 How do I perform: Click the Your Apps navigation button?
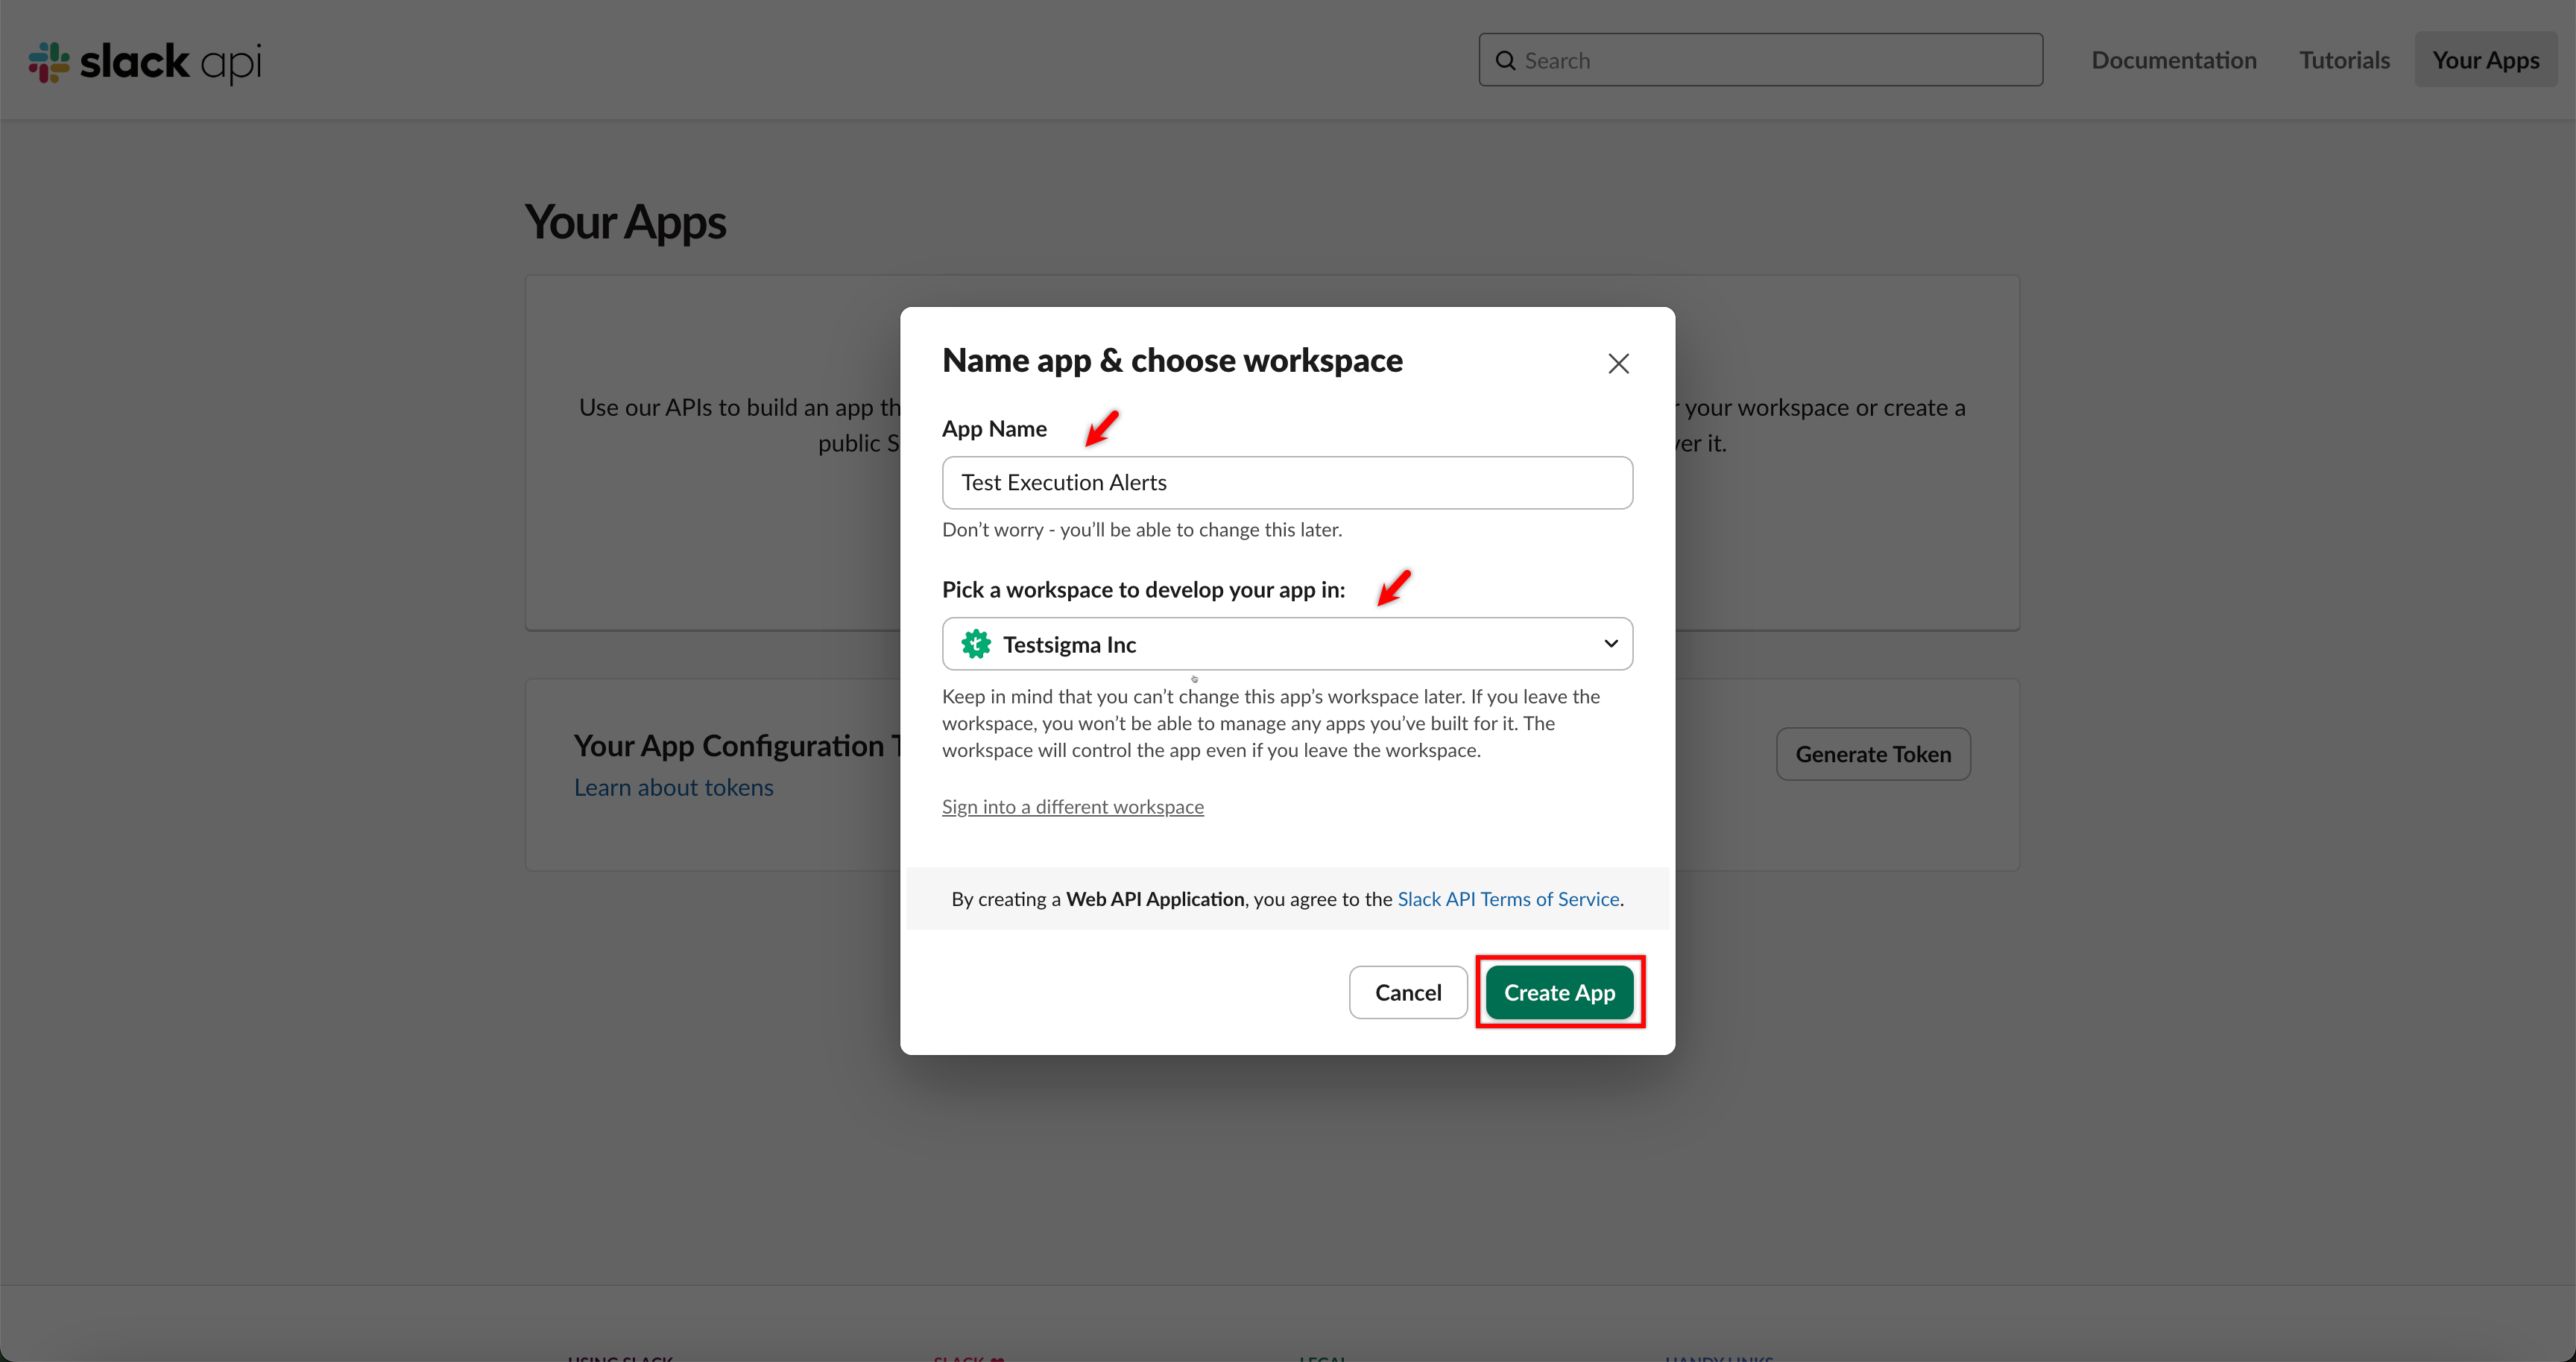(2486, 60)
